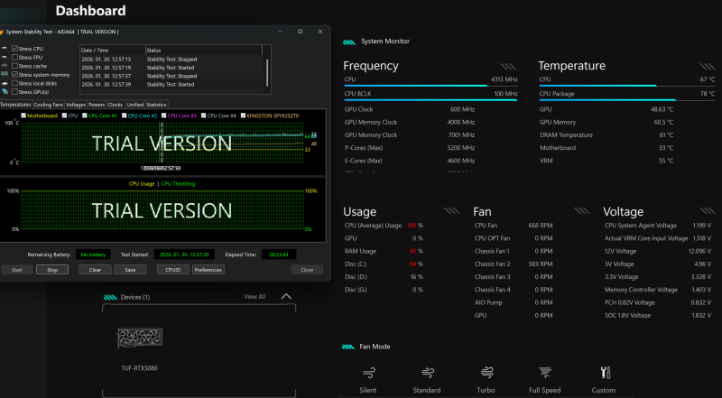722x398 pixels.
Task: Select log row 12:57:39 Stability Test: Started
Action: tap(171, 84)
